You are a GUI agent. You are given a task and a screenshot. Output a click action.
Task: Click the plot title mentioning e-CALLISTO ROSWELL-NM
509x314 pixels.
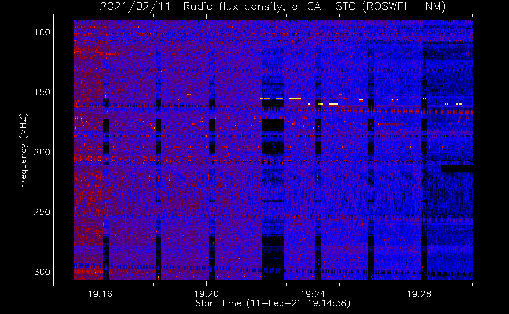[273, 6]
